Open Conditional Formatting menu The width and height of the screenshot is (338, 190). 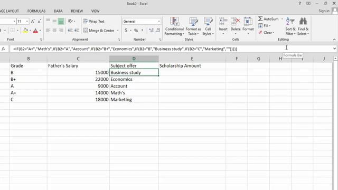(174, 26)
